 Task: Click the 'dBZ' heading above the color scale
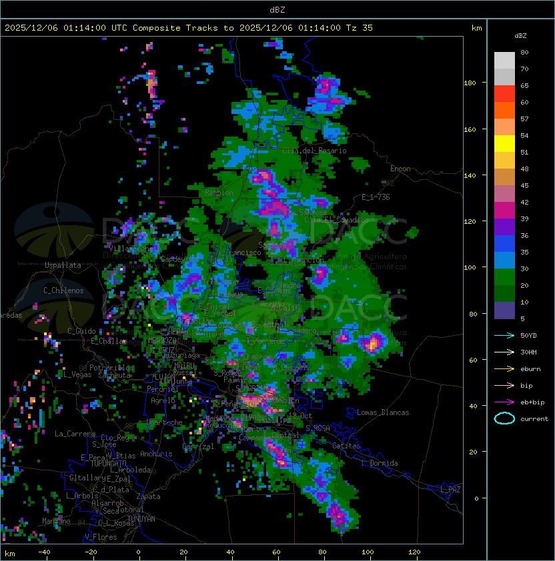tap(520, 36)
